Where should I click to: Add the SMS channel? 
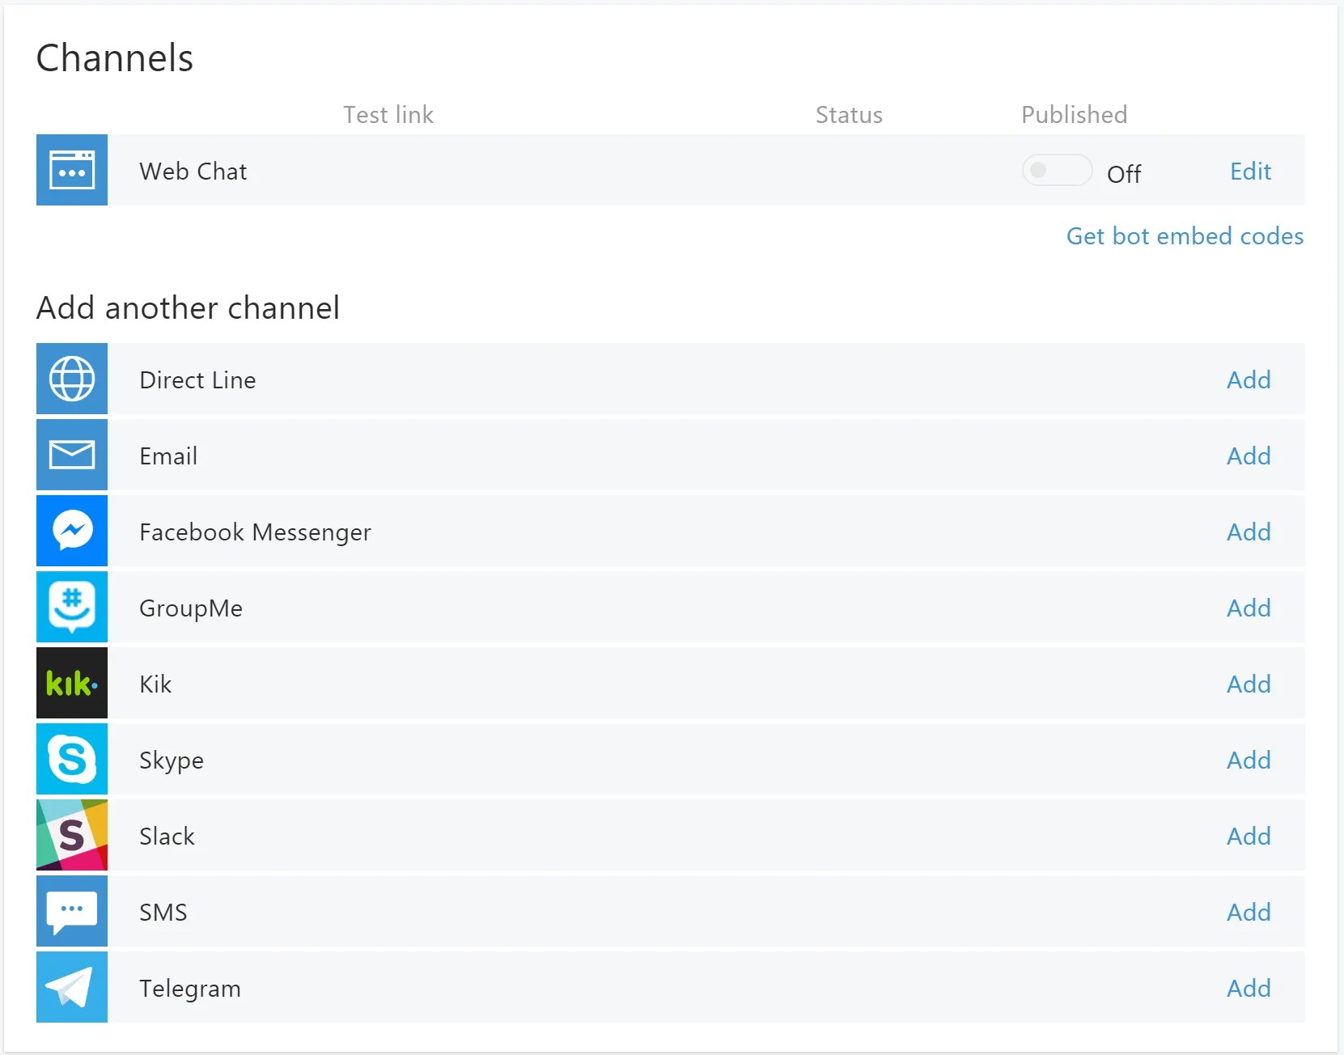point(1249,913)
